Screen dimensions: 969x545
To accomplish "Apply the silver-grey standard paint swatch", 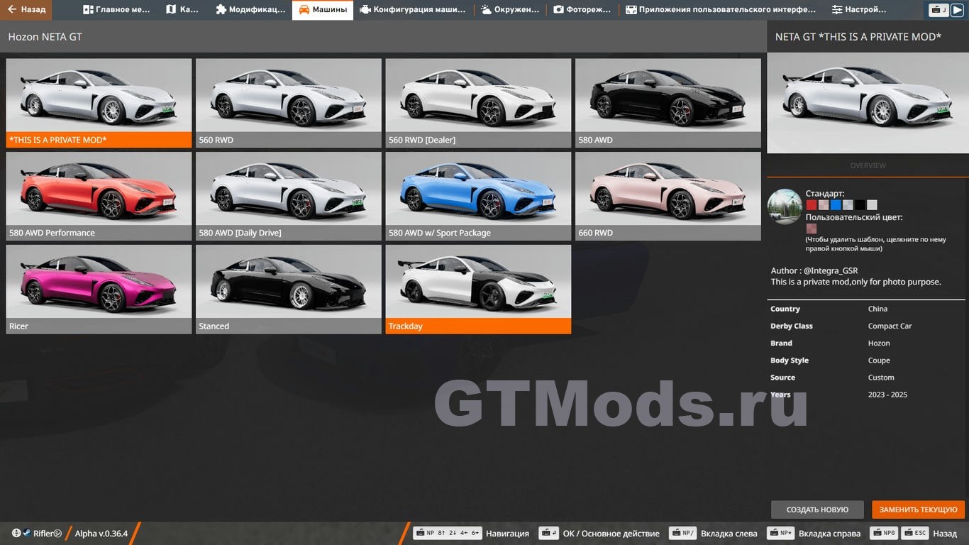I will pyautogui.click(x=848, y=205).
